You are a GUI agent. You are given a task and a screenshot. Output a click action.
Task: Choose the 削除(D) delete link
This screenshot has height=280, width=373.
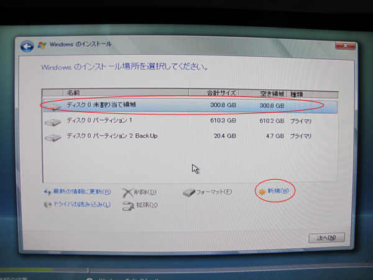(x=145, y=192)
